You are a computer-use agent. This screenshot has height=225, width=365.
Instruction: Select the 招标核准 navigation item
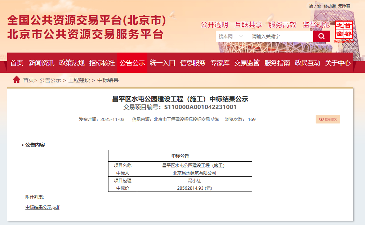[102, 63]
